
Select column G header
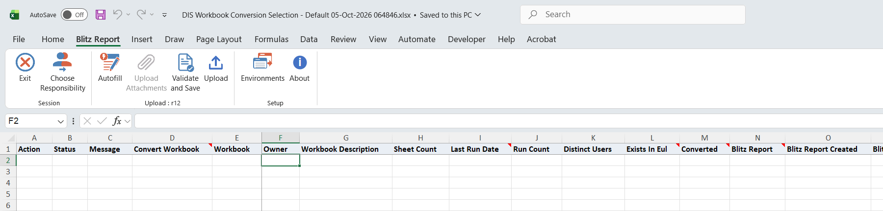[346, 138]
